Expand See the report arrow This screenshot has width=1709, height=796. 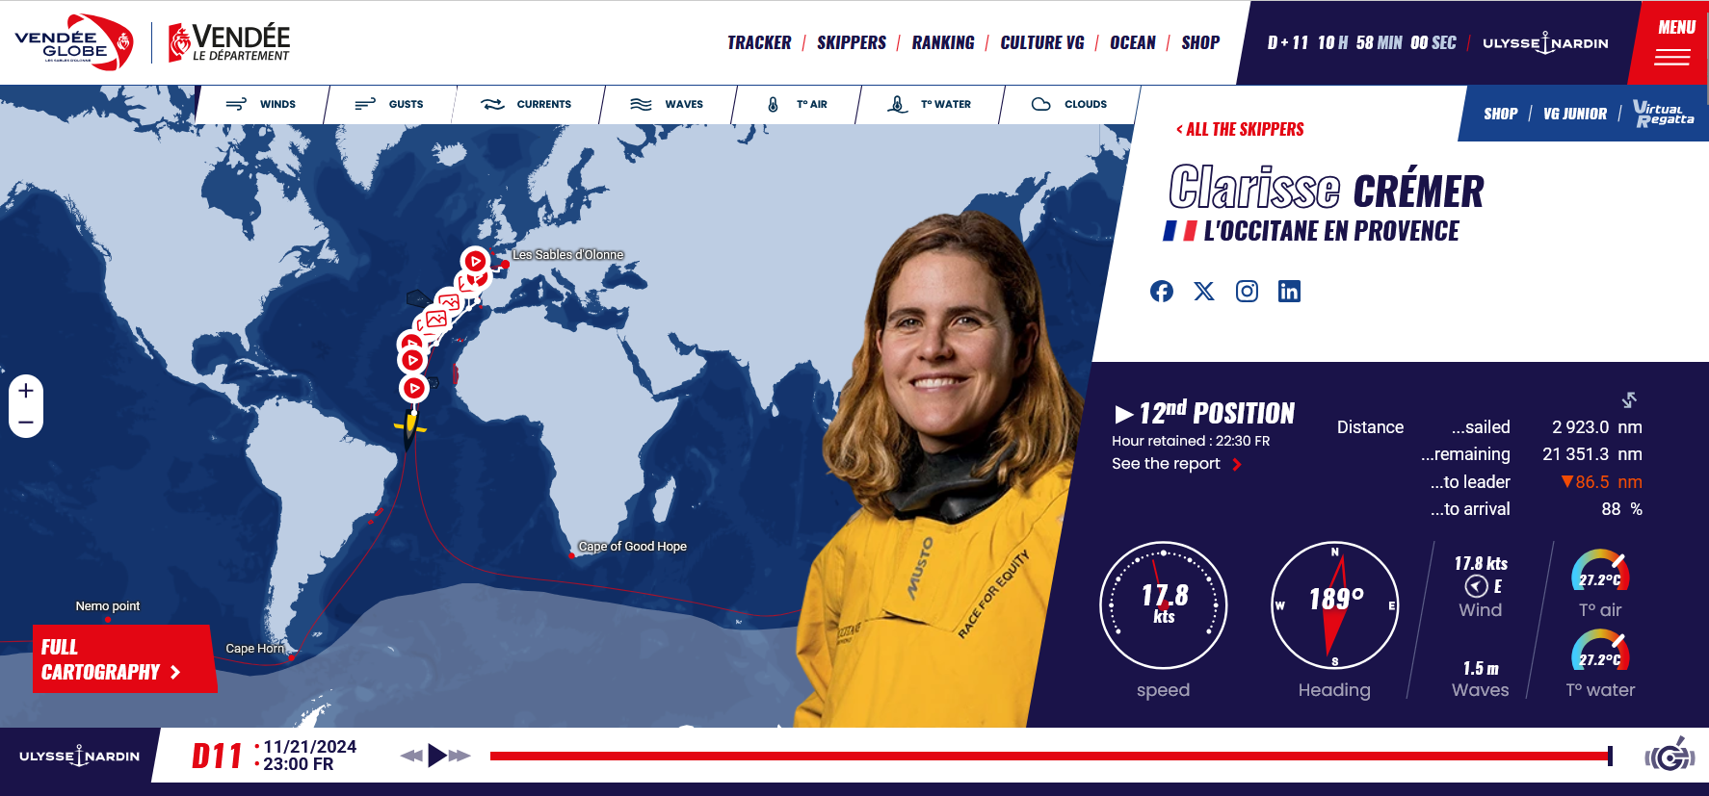(x=1237, y=465)
